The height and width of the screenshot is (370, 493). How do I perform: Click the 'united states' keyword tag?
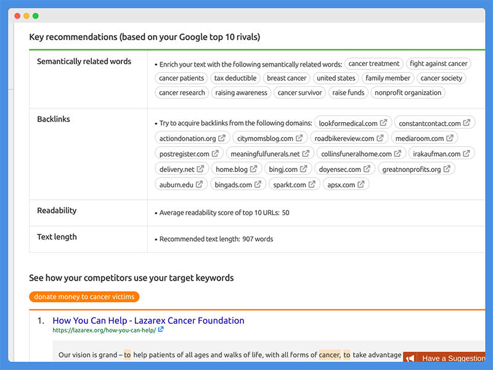tap(336, 78)
